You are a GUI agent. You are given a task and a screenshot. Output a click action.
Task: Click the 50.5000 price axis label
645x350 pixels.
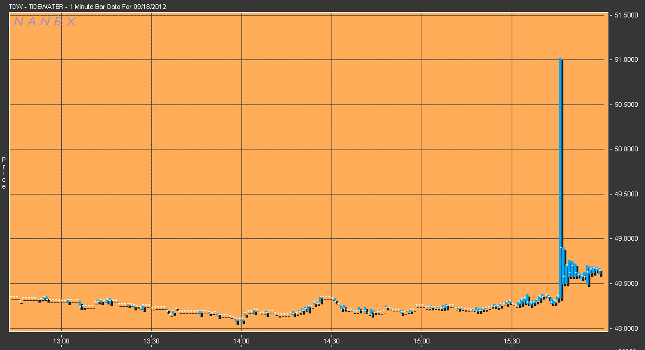(x=626, y=104)
